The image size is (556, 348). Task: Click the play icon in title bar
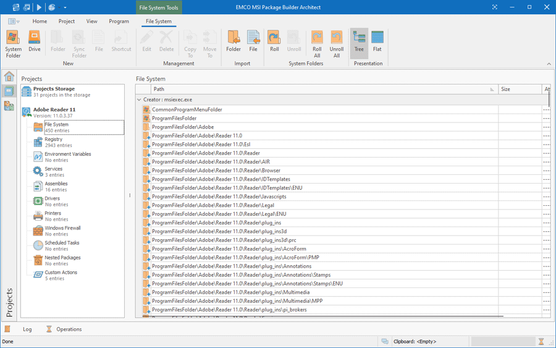click(x=39, y=7)
